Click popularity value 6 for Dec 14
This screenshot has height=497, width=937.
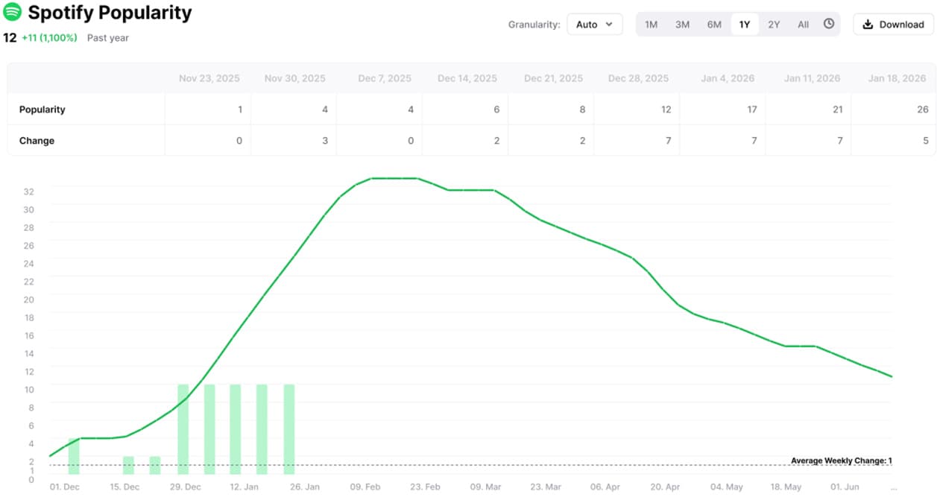tap(496, 110)
